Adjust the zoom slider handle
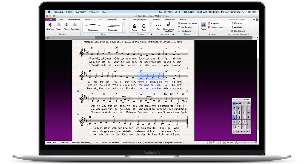Viewport: 304px width, 164px height. click(x=245, y=142)
